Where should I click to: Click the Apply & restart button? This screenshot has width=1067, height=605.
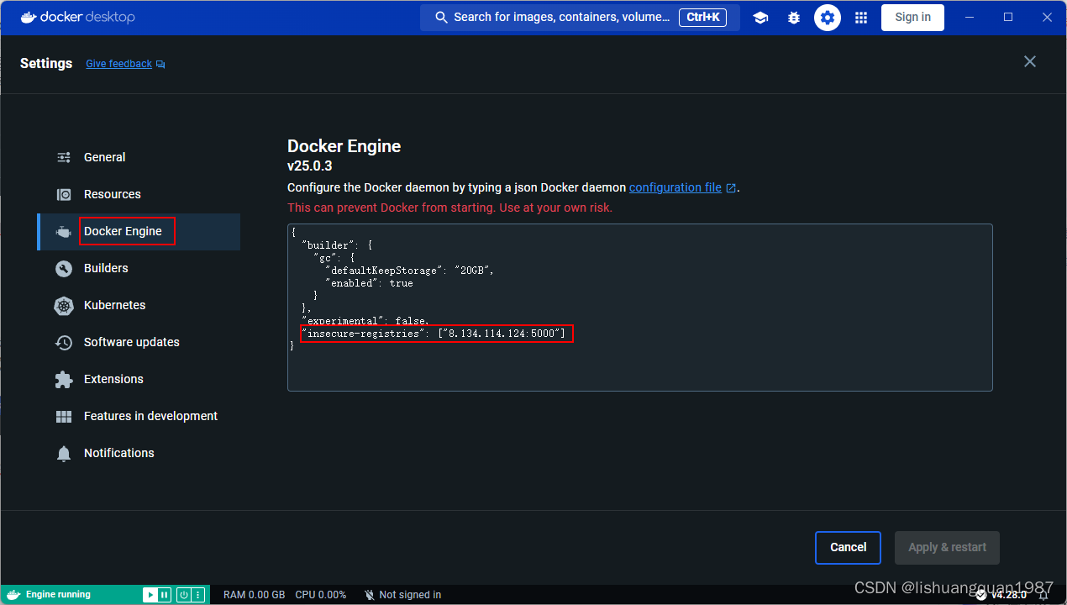(x=947, y=547)
